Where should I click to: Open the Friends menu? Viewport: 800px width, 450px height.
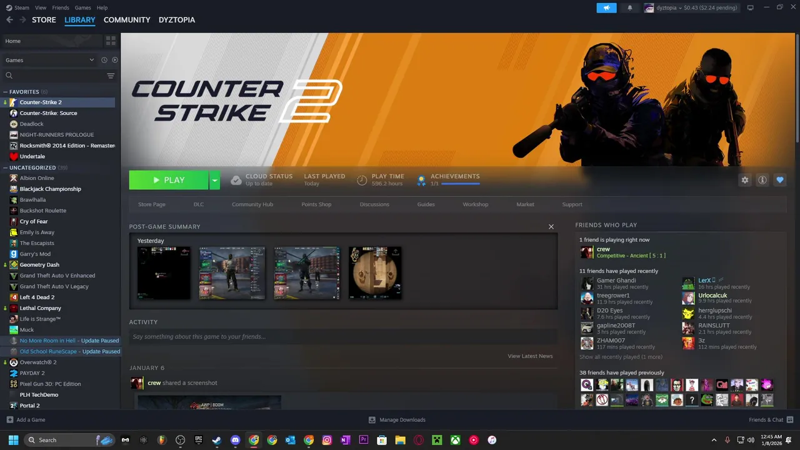tap(61, 7)
